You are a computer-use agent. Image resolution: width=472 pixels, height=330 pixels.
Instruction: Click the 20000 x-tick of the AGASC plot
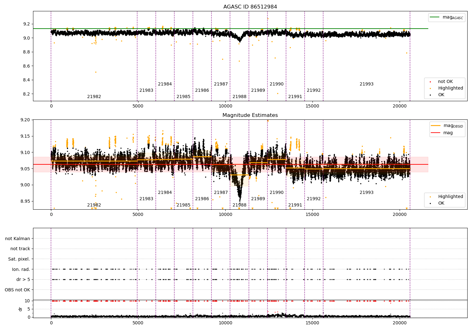click(400, 106)
